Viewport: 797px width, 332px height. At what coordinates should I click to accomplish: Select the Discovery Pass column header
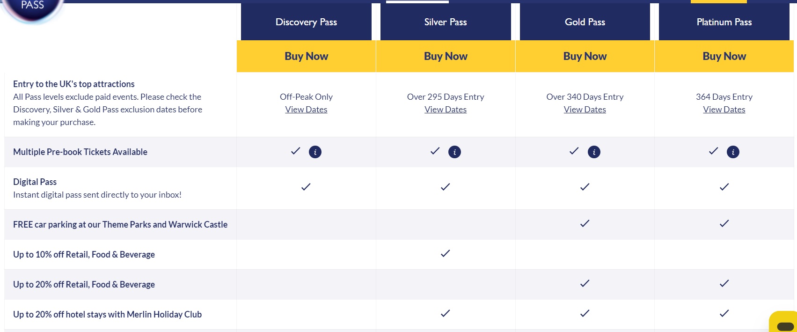pyautogui.click(x=306, y=22)
